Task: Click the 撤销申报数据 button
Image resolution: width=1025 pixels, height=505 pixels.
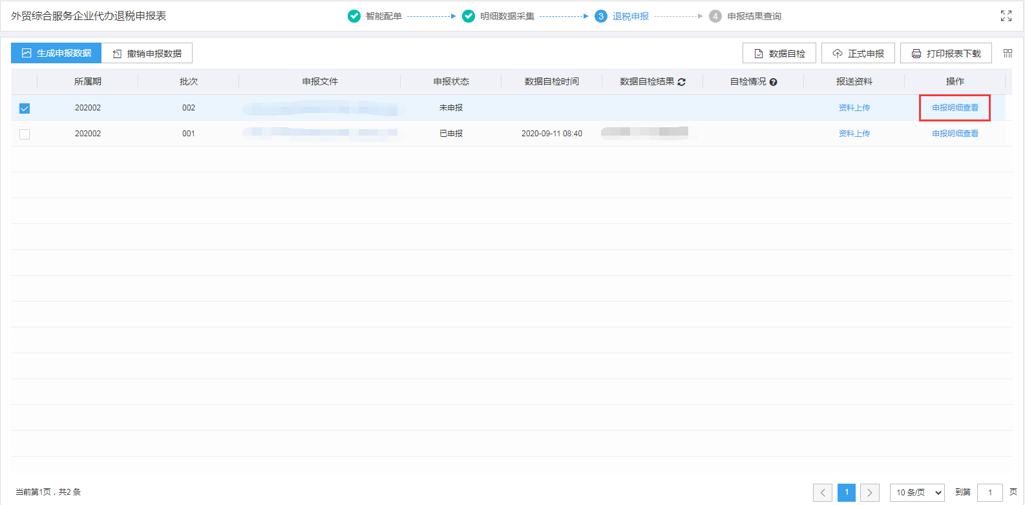Action: (147, 54)
